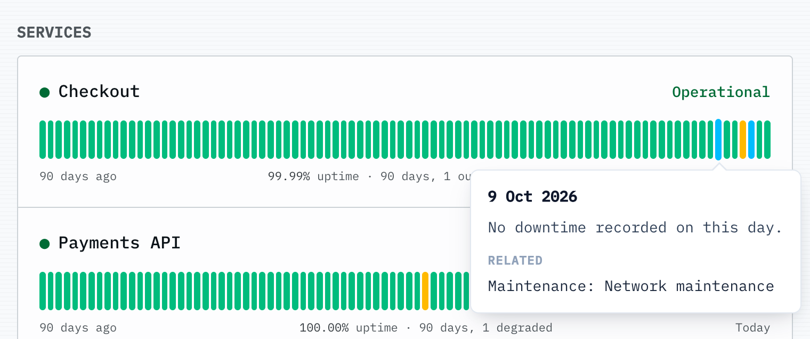The height and width of the screenshot is (339, 810).
Task: Click the green status dot beside Checkout
Action: coord(45,92)
